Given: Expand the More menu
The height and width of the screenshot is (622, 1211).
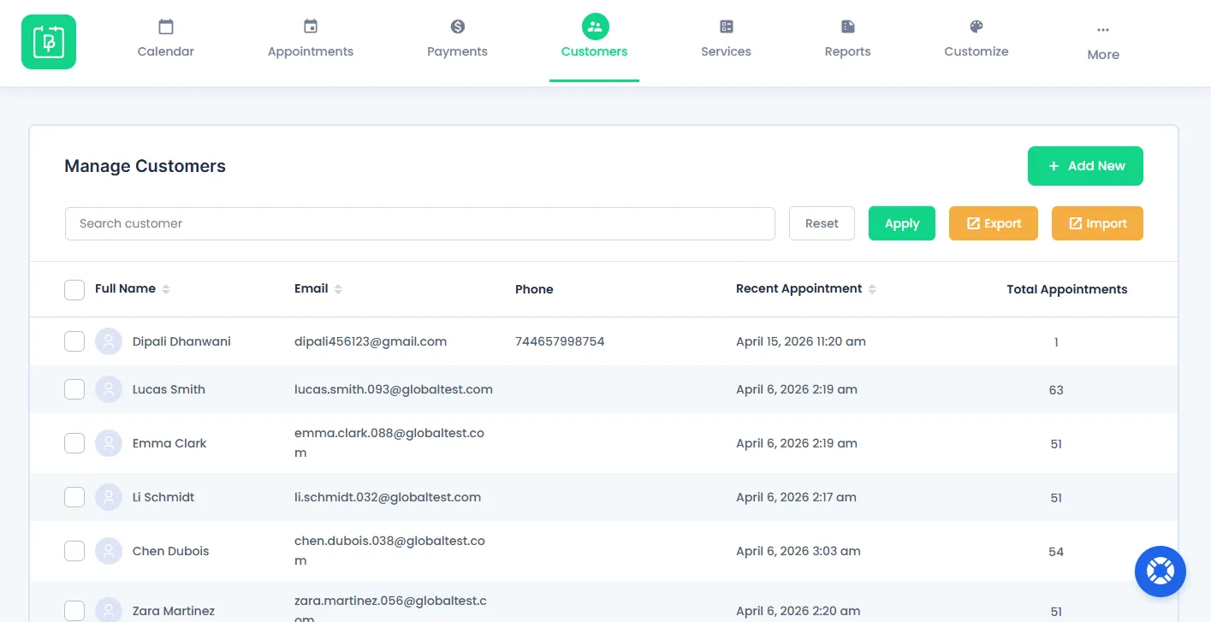Looking at the screenshot, I should [1103, 43].
